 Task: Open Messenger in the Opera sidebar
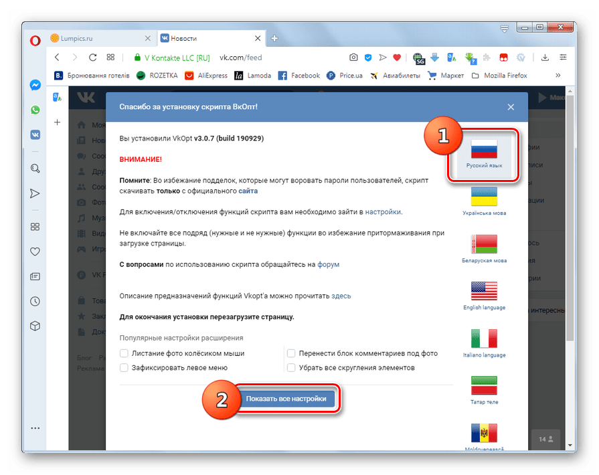click(x=35, y=86)
